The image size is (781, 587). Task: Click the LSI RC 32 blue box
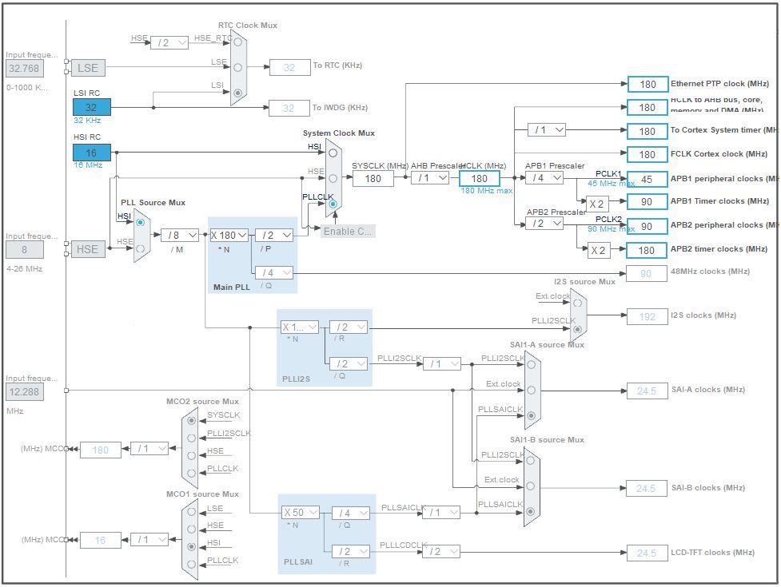[x=92, y=108]
